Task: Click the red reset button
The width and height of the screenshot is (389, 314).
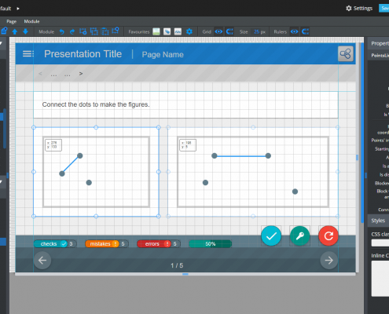Action: click(328, 235)
